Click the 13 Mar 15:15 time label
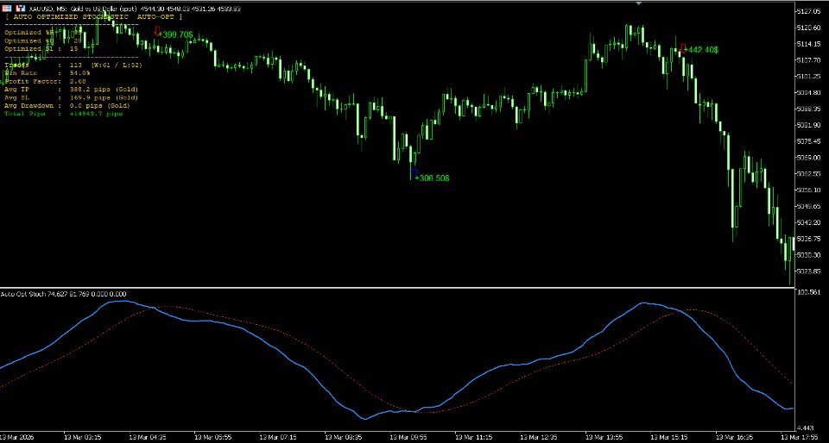Viewport: 829px width, 443px height. tap(668, 437)
